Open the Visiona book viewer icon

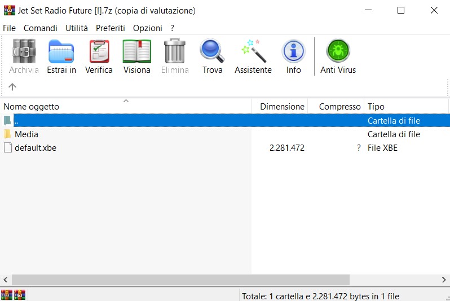(x=137, y=51)
